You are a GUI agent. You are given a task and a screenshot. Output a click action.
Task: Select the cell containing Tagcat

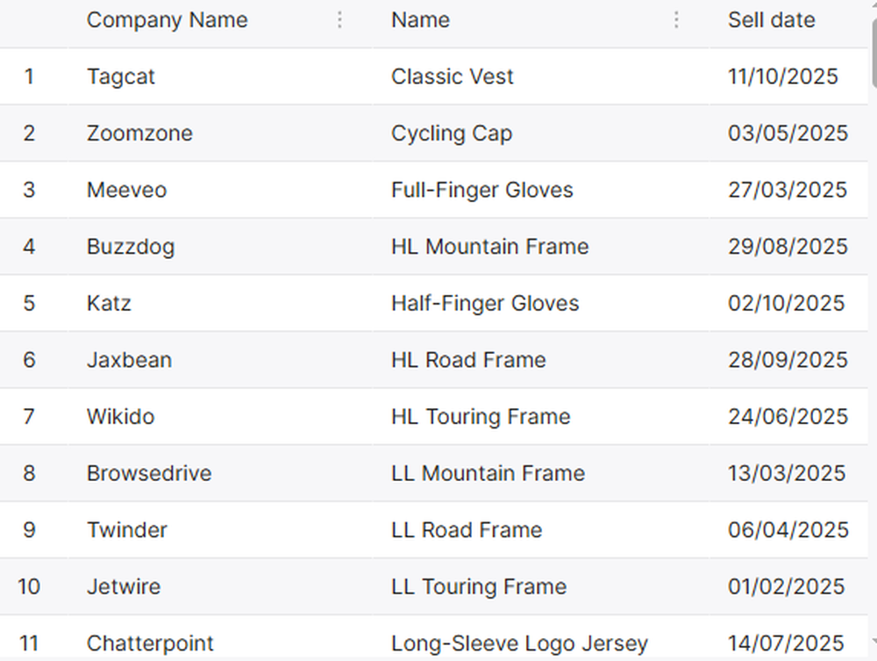120,76
